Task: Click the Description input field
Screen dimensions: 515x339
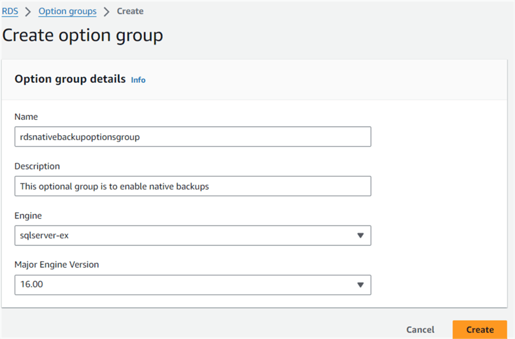Action: point(193,186)
